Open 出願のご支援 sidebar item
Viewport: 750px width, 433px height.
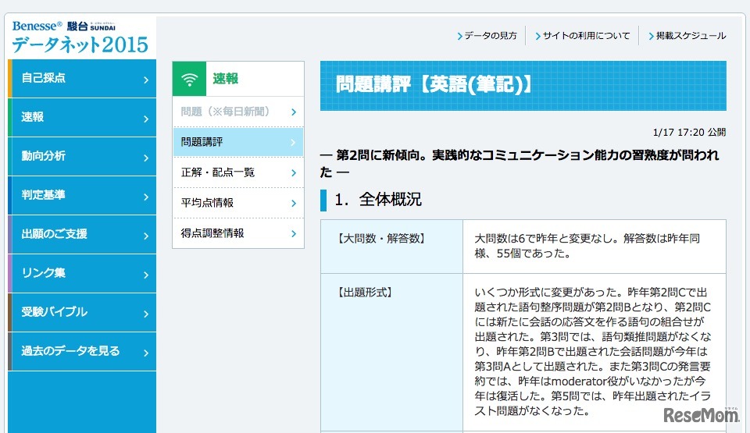tap(82, 234)
